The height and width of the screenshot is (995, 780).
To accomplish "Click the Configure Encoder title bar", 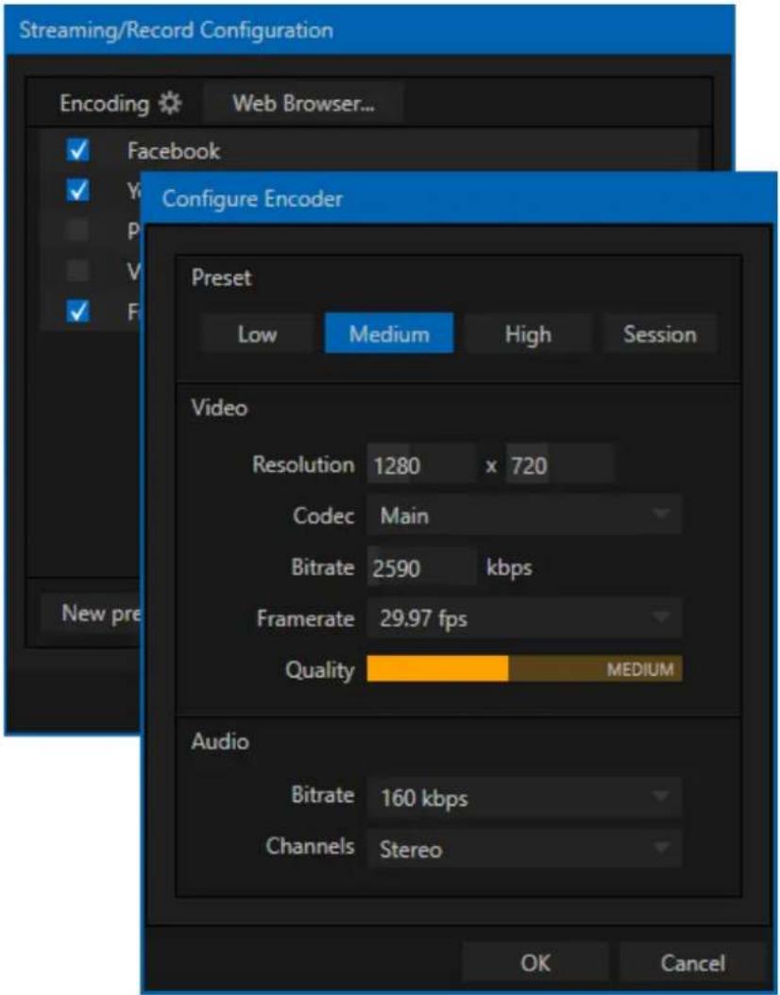I will [458, 198].
